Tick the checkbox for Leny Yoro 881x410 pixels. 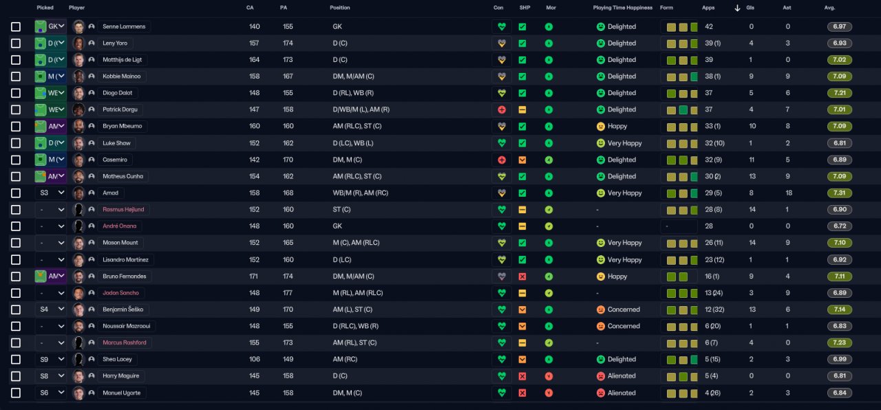16,43
